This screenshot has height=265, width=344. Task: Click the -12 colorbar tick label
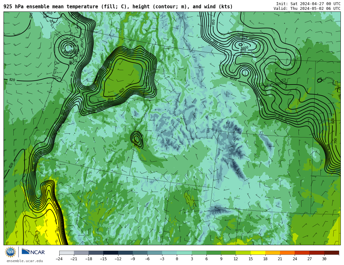click(x=118, y=259)
